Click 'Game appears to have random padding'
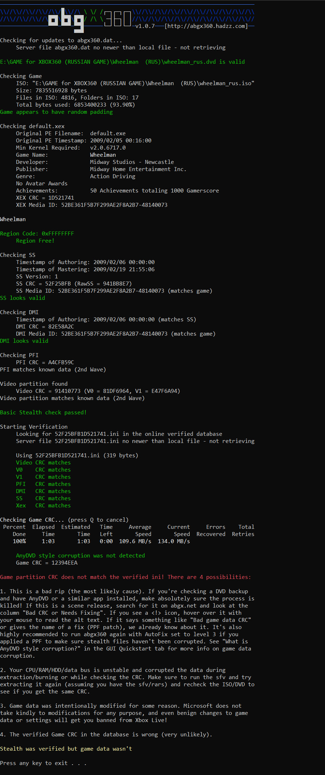Image resolution: width=325 pixels, height=775 pixels. pyautogui.click(x=56, y=112)
